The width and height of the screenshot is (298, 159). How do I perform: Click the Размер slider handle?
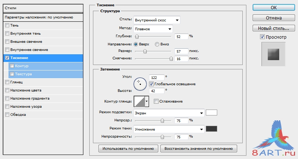pos(145,51)
